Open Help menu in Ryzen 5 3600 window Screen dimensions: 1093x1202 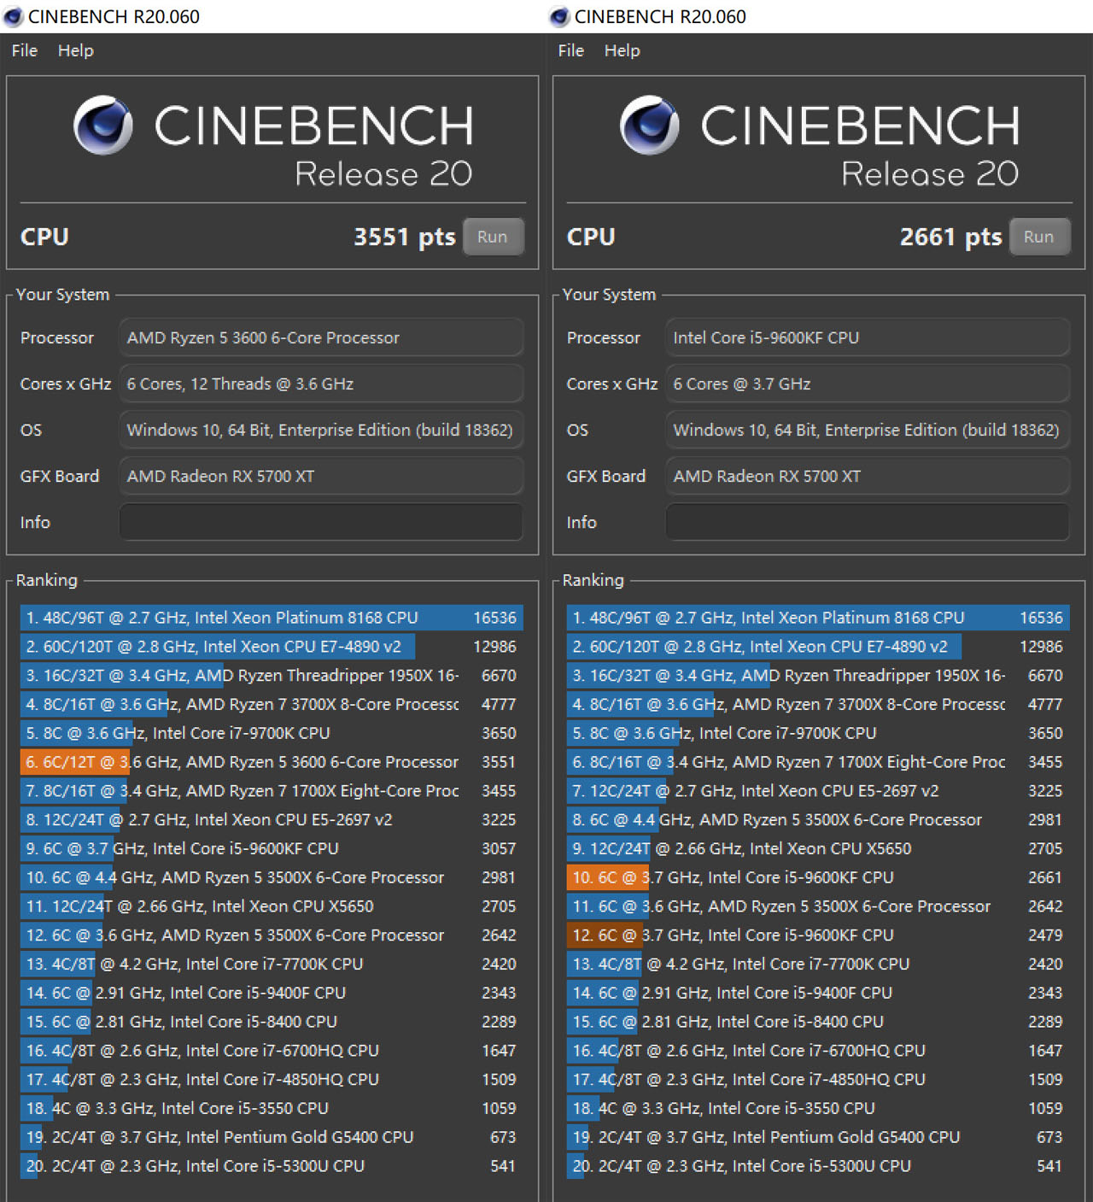tap(75, 50)
